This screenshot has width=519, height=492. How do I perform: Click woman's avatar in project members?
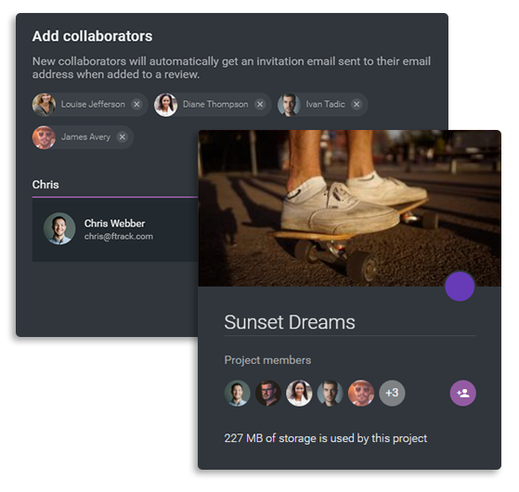[299, 393]
